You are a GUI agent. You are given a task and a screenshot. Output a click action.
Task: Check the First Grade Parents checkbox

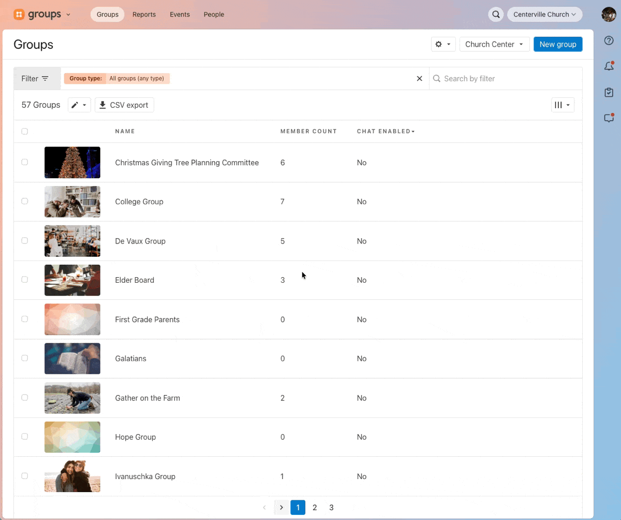pos(24,319)
